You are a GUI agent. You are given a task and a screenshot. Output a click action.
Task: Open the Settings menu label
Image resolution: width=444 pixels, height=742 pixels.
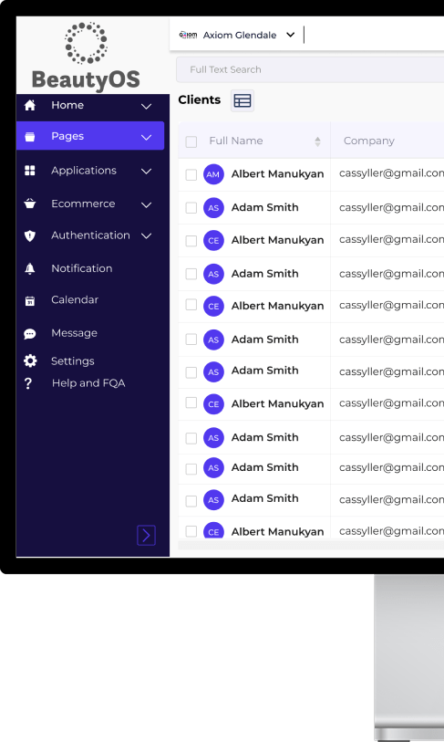pos(73,361)
